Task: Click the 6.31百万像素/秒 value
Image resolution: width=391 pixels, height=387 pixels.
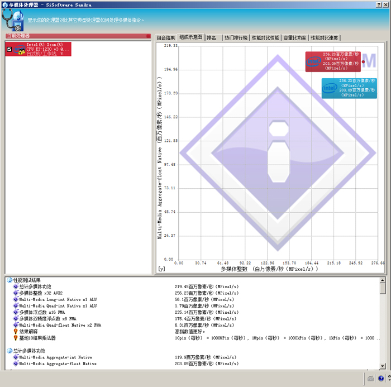Action: (x=204, y=325)
